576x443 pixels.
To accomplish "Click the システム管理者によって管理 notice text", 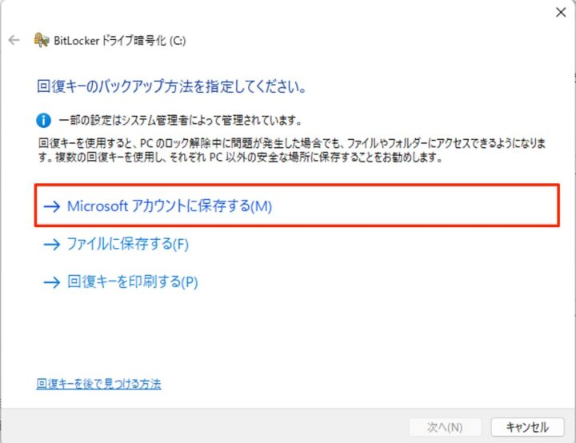I will [x=180, y=120].
